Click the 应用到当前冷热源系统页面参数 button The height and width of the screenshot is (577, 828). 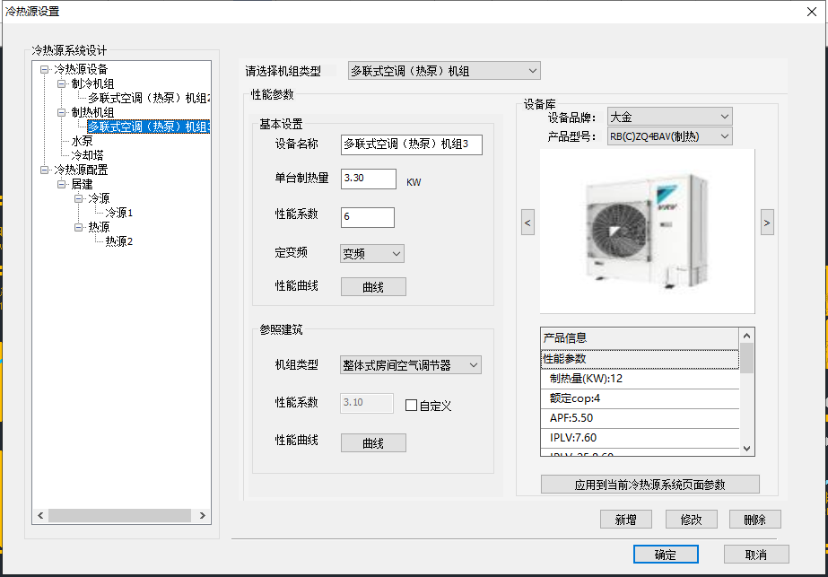click(x=649, y=485)
